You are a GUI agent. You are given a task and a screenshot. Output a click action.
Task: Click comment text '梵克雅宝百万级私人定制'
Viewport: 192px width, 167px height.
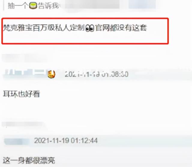[44, 28]
